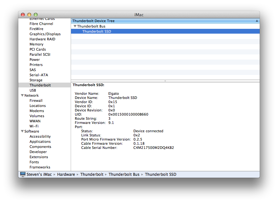
Task: Open USB in sidebar
Action: tap(33, 90)
